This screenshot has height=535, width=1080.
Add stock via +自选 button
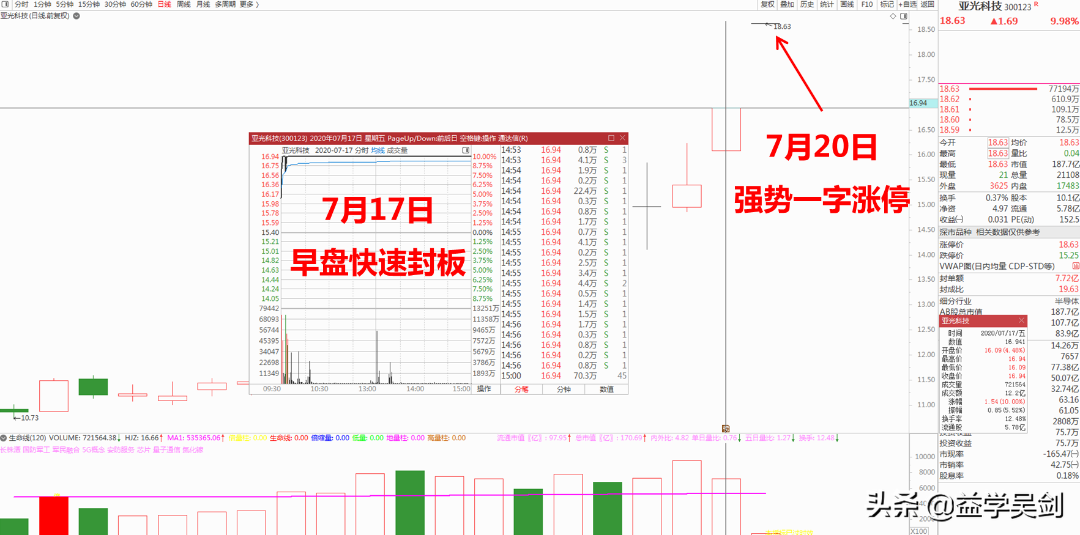click(907, 4)
